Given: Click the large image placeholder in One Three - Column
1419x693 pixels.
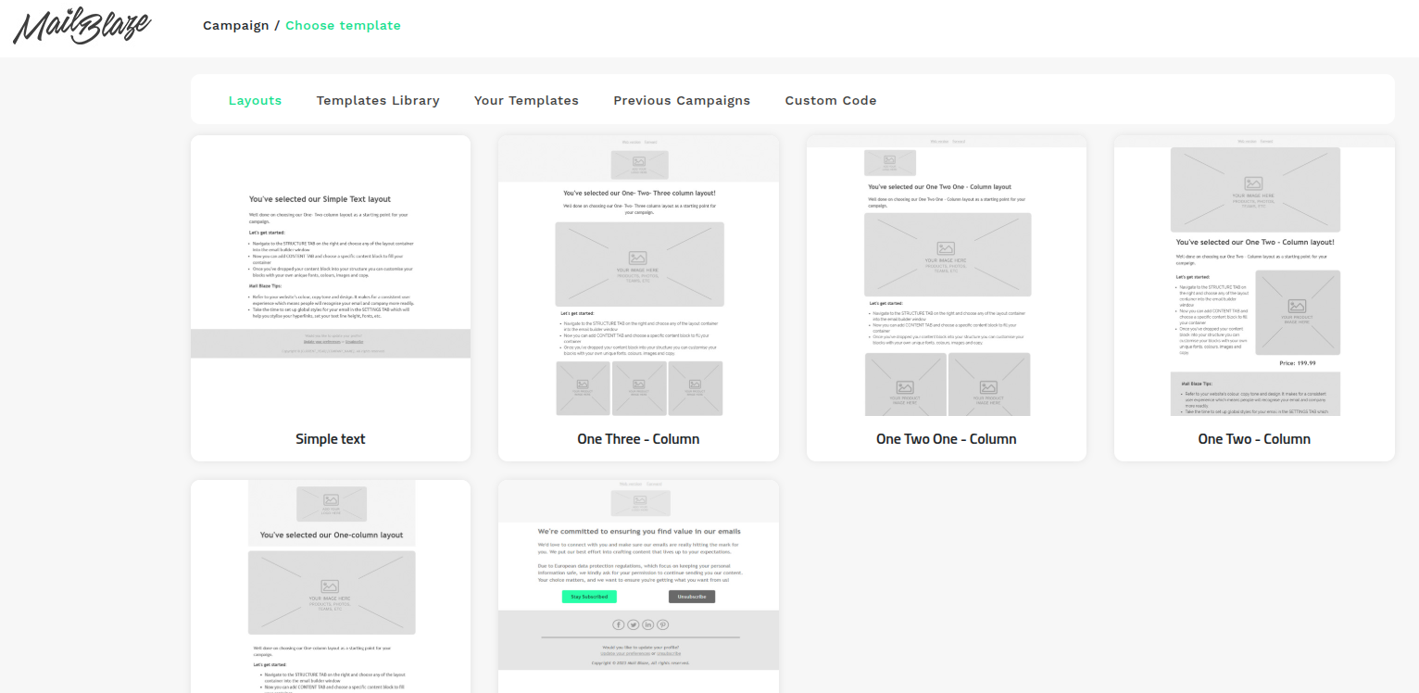Looking at the screenshot, I should coord(639,264).
